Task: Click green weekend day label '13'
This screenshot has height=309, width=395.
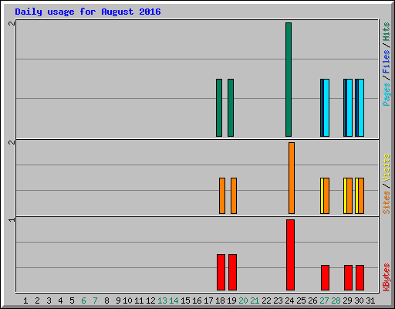Action: (x=162, y=301)
